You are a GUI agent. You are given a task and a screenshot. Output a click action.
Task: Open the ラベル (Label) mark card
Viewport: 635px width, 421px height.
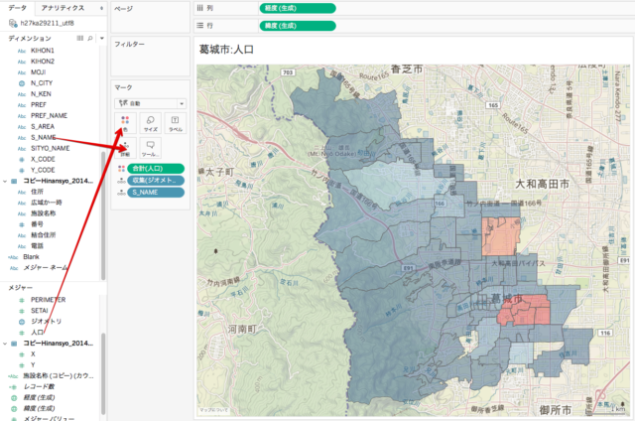point(175,124)
